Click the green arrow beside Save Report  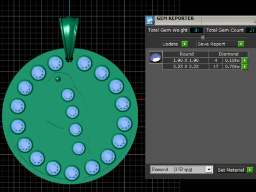click(x=241, y=44)
